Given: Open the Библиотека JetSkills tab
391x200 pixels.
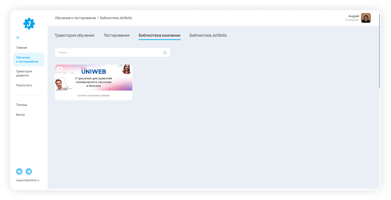Looking at the screenshot, I should tap(208, 35).
